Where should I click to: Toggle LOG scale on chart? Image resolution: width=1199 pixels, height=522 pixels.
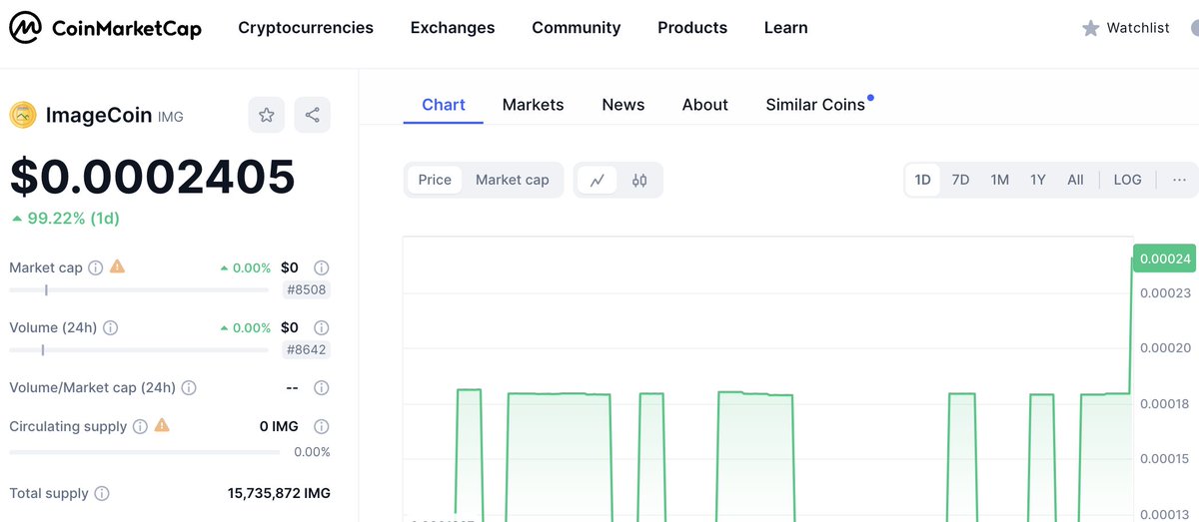coord(1127,180)
